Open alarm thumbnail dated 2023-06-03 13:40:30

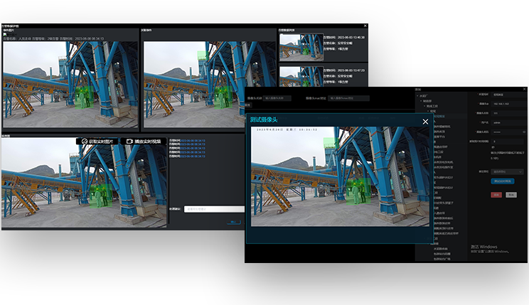coord(301,47)
